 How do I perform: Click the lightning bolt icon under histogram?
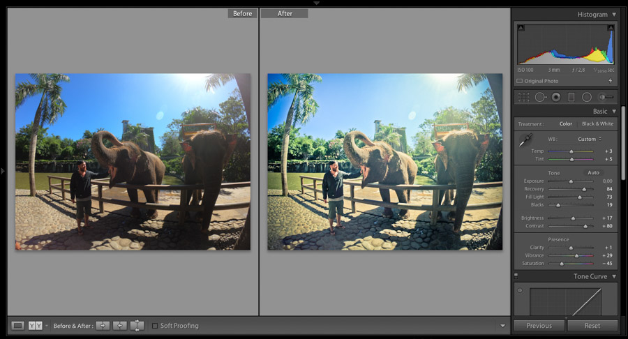click(611, 80)
